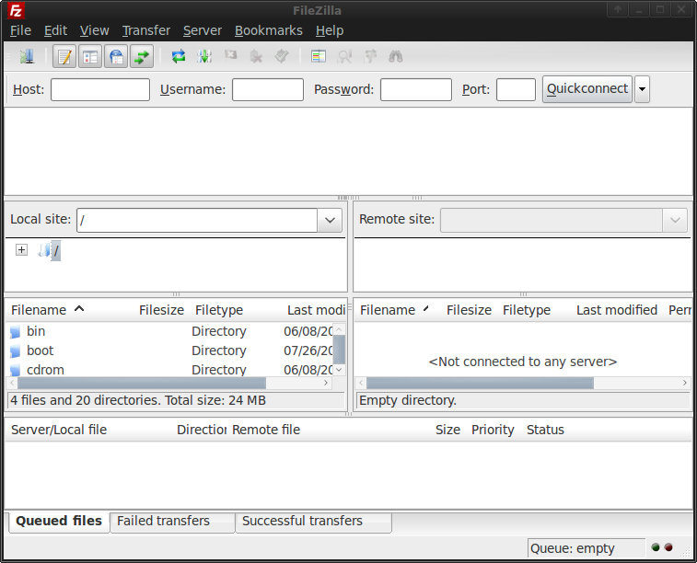Sort local list by Filesize column
The height and width of the screenshot is (563, 697).
[x=161, y=310]
